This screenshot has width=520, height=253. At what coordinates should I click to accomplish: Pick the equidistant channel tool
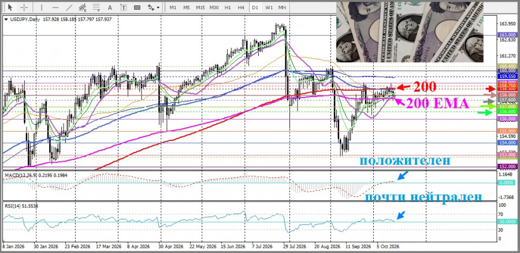83,7
